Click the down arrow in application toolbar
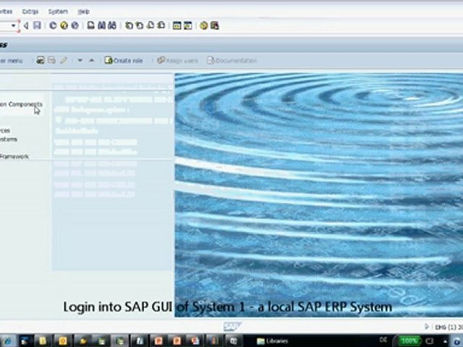Viewport: 463px width, 347px height. coord(80,61)
